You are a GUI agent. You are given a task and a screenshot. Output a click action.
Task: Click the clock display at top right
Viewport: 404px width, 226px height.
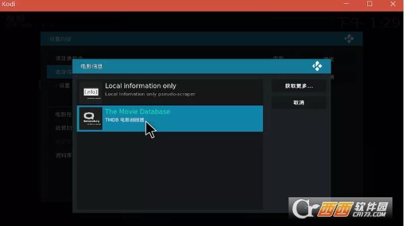[x=369, y=23]
